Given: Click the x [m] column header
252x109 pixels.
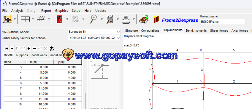Looking at the screenshot, I should click(x=40, y=62).
